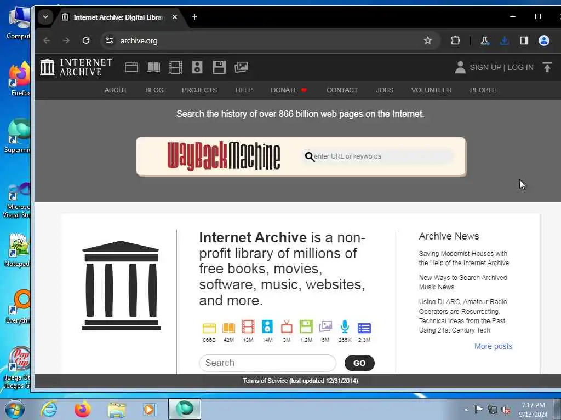Open a new tab with plus button

[194, 17]
